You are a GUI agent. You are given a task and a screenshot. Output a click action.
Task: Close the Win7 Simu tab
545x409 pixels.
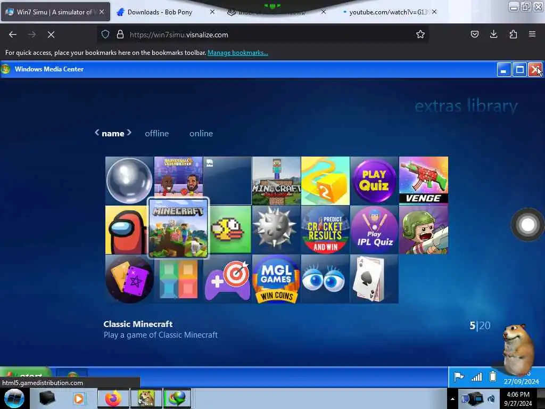102,12
